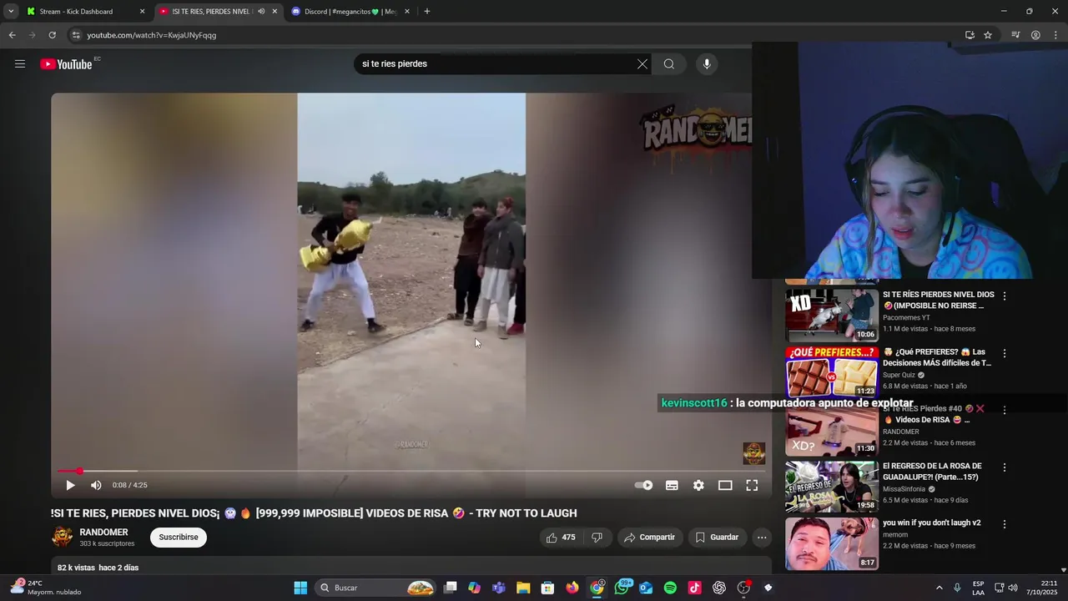
Task: Click the taskbar Buscar search box
Action: click(x=376, y=588)
